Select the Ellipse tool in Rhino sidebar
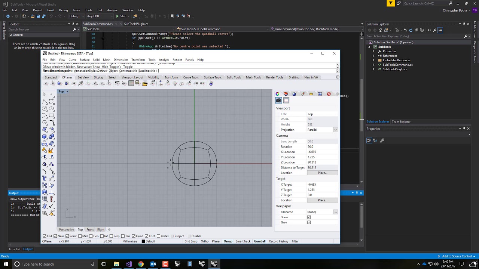Image resolution: width=479 pixels, height=269 pixels. point(52,108)
